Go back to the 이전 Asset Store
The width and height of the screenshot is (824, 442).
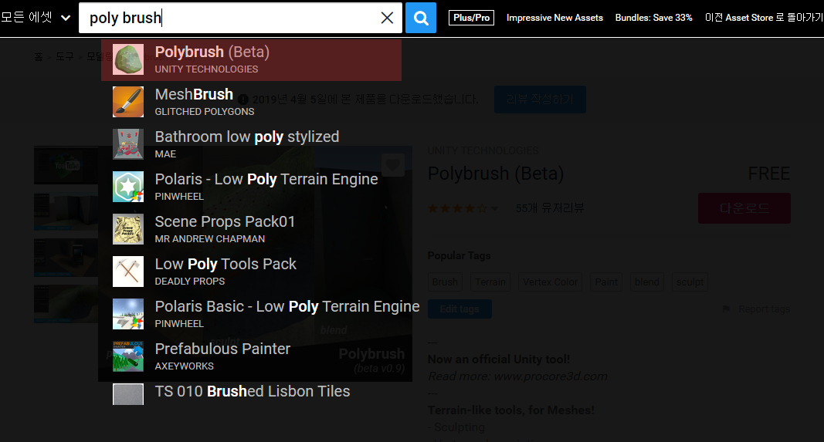764,18
